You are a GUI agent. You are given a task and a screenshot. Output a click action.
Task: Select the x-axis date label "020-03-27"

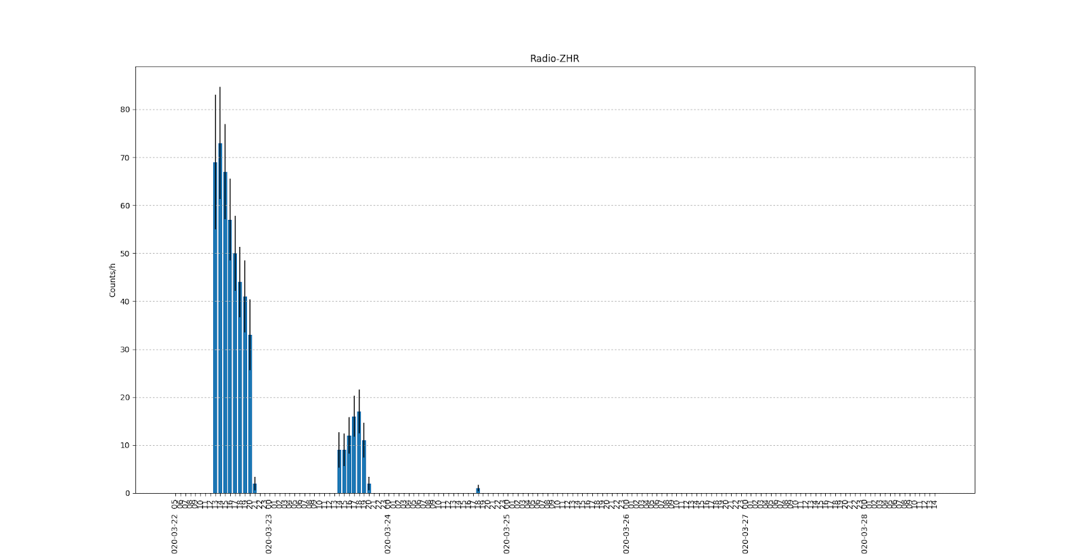[745, 534]
